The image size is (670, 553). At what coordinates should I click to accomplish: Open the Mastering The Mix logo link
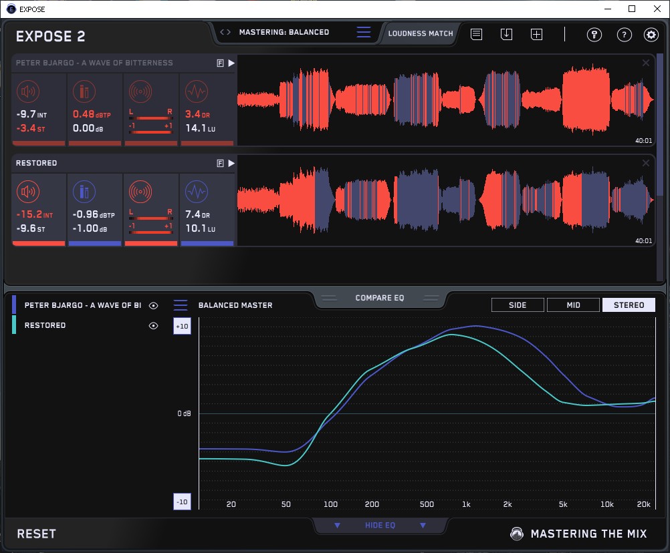578,534
